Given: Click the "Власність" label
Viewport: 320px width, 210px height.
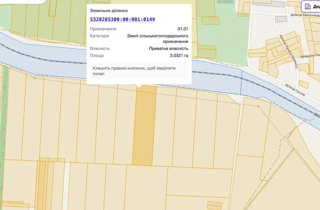Looking at the screenshot, I should click(100, 48).
